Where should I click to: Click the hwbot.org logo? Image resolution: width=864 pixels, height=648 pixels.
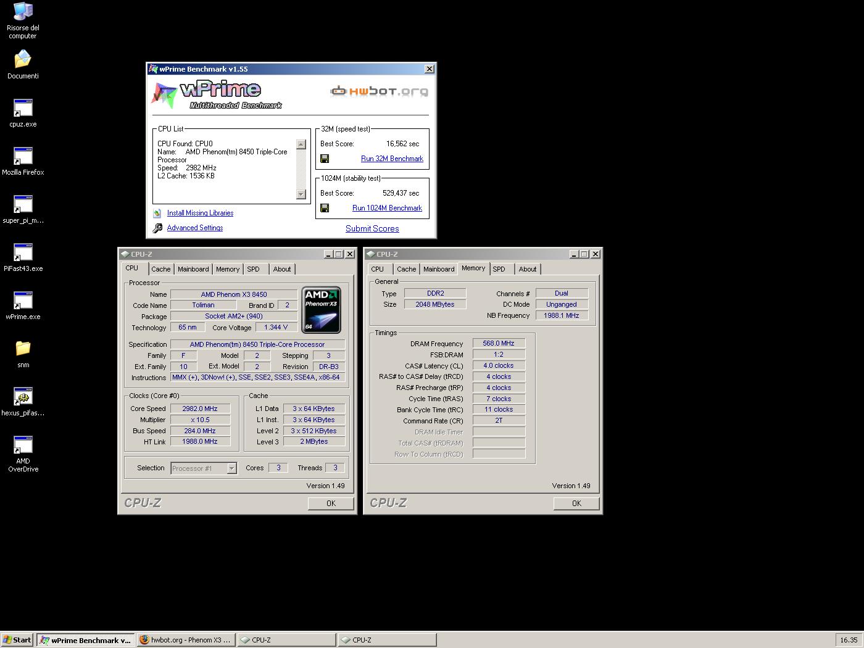(x=379, y=91)
